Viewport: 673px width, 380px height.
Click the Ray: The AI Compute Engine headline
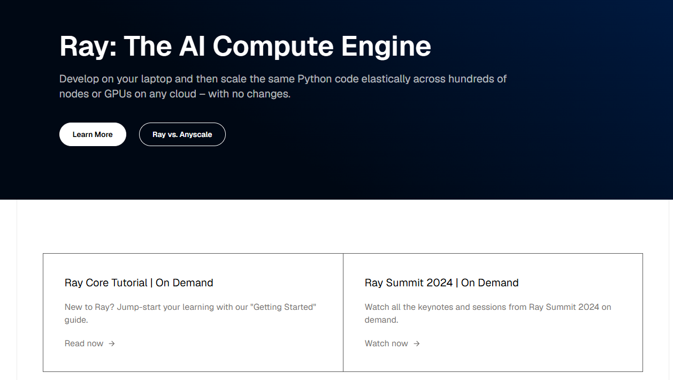click(245, 46)
